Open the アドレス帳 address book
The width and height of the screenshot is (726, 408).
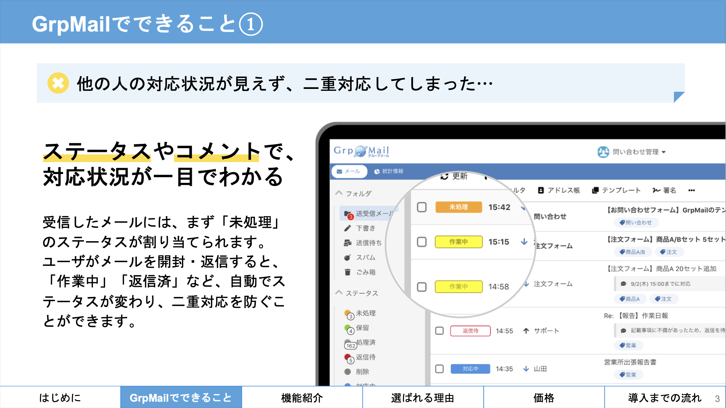(x=559, y=190)
